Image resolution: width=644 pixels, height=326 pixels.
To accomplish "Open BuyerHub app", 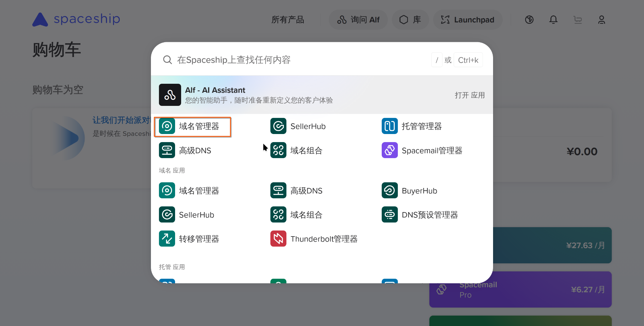I will tap(410, 191).
